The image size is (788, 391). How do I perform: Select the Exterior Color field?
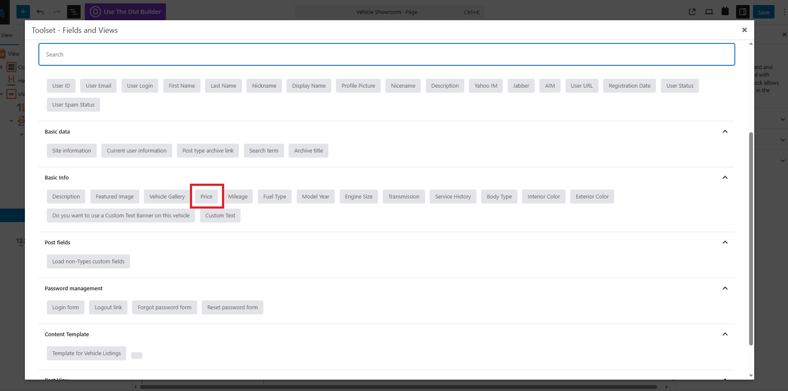(592, 196)
